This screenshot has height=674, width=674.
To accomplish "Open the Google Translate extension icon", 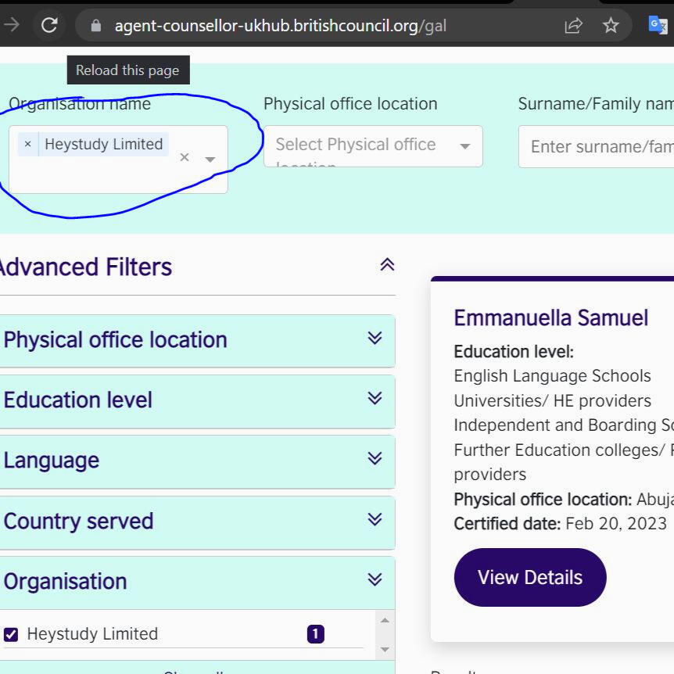I will point(658,24).
